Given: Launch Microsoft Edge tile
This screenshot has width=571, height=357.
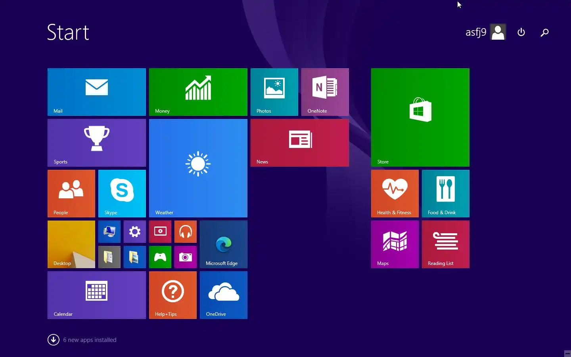Looking at the screenshot, I should (224, 244).
